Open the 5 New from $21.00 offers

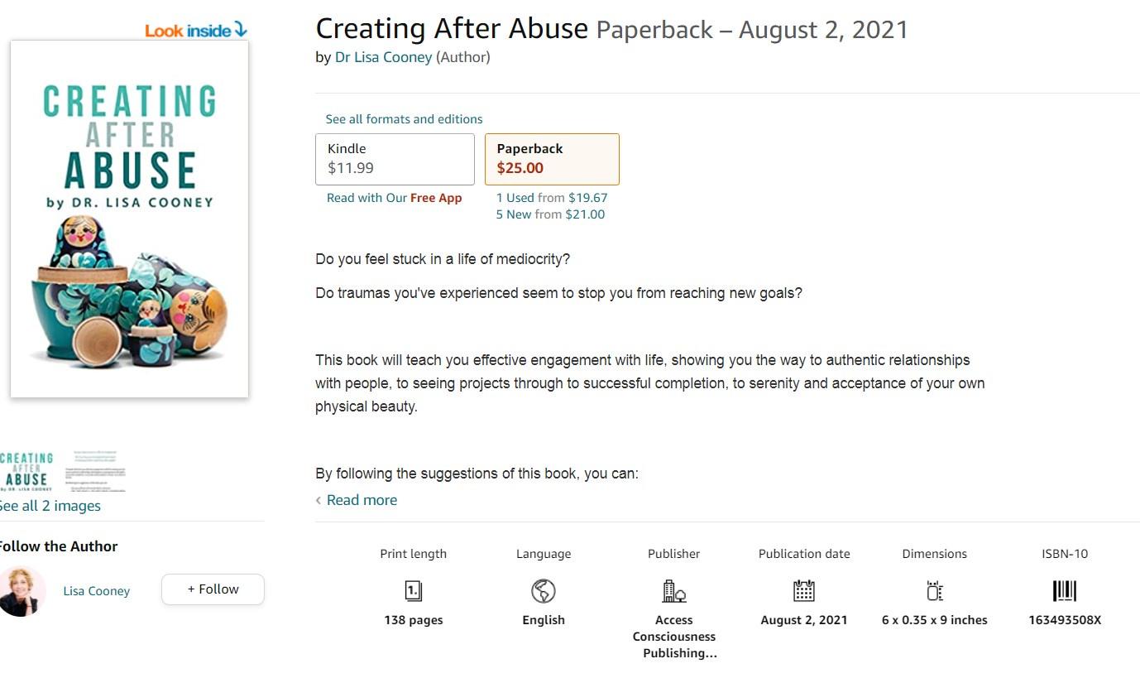tap(550, 214)
